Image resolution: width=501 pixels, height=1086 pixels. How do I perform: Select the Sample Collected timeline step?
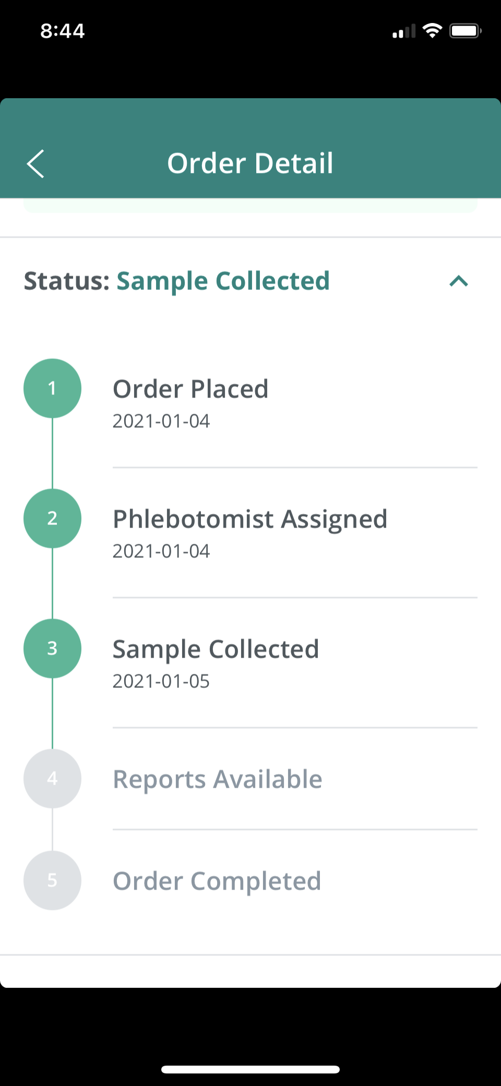click(216, 649)
